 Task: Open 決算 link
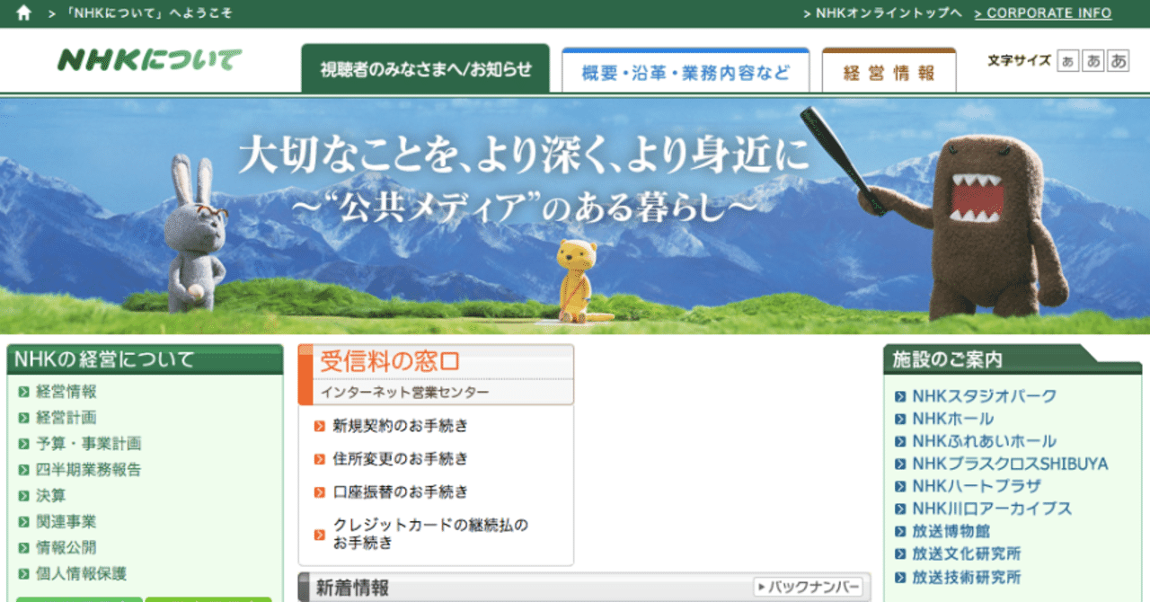[x=51, y=496]
